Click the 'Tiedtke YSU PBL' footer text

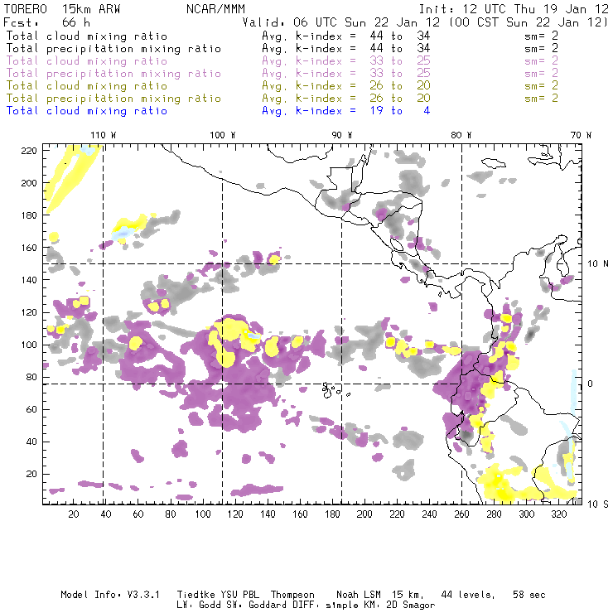coord(218,595)
